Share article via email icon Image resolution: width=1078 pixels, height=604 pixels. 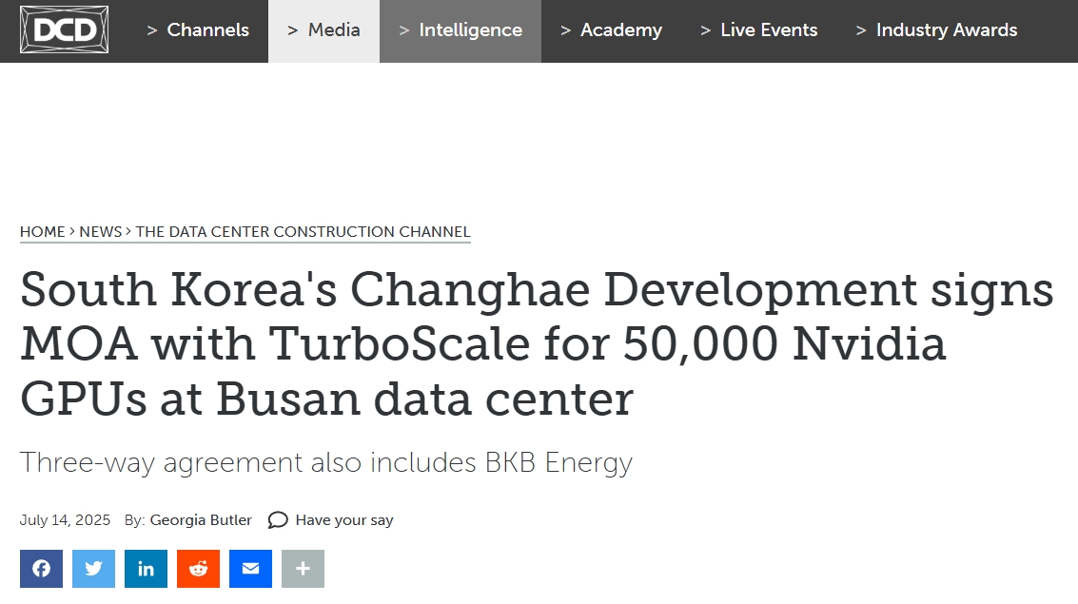[x=250, y=569]
